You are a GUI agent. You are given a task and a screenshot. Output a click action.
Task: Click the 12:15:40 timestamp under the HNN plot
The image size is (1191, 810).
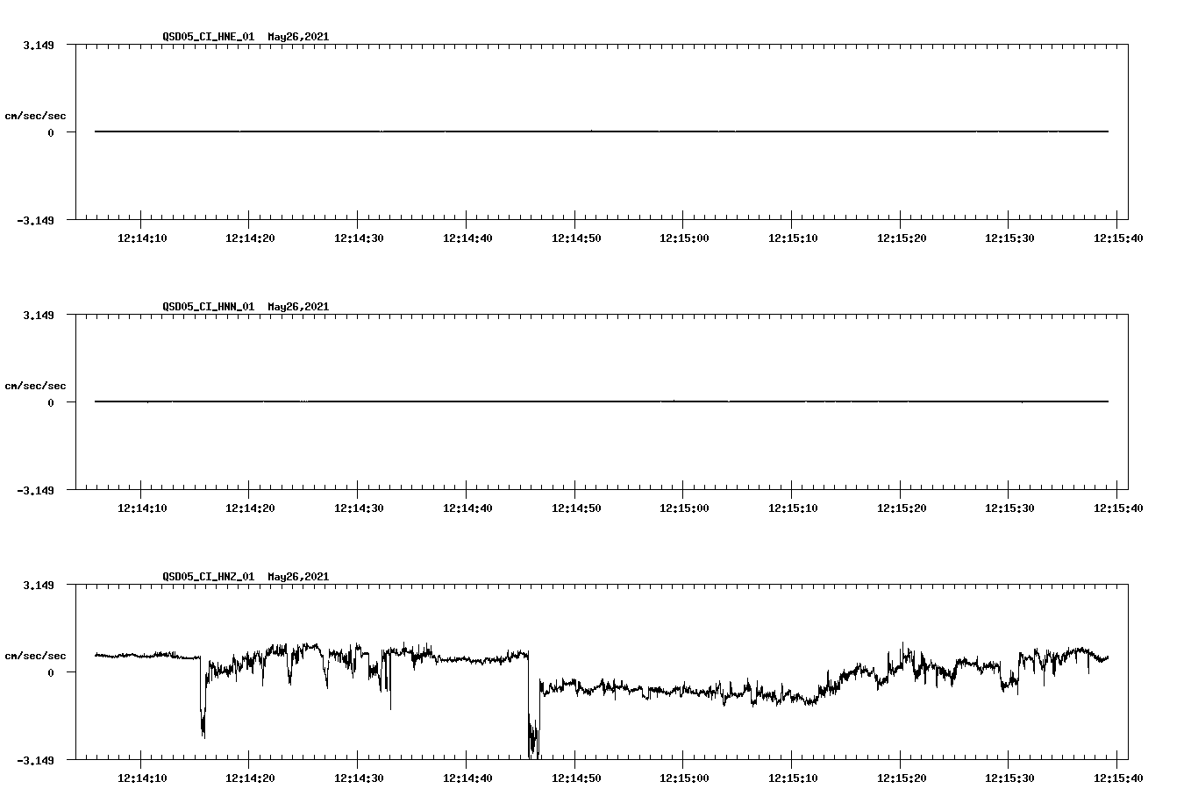[x=1118, y=506]
